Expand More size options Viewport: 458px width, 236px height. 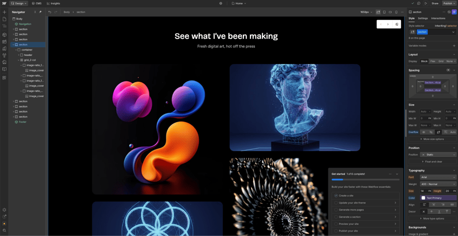[433, 139]
